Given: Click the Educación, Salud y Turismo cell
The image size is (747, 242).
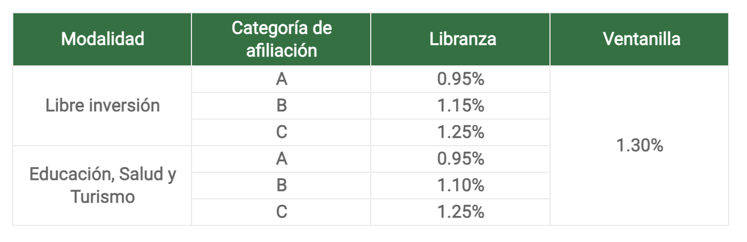Looking at the screenshot, I should (102, 186).
